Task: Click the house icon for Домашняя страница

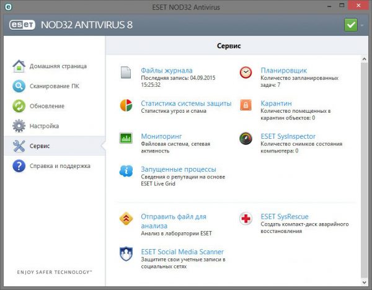Action: tap(19, 66)
